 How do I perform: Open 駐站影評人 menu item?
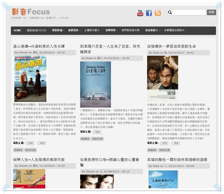coord(152,30)
